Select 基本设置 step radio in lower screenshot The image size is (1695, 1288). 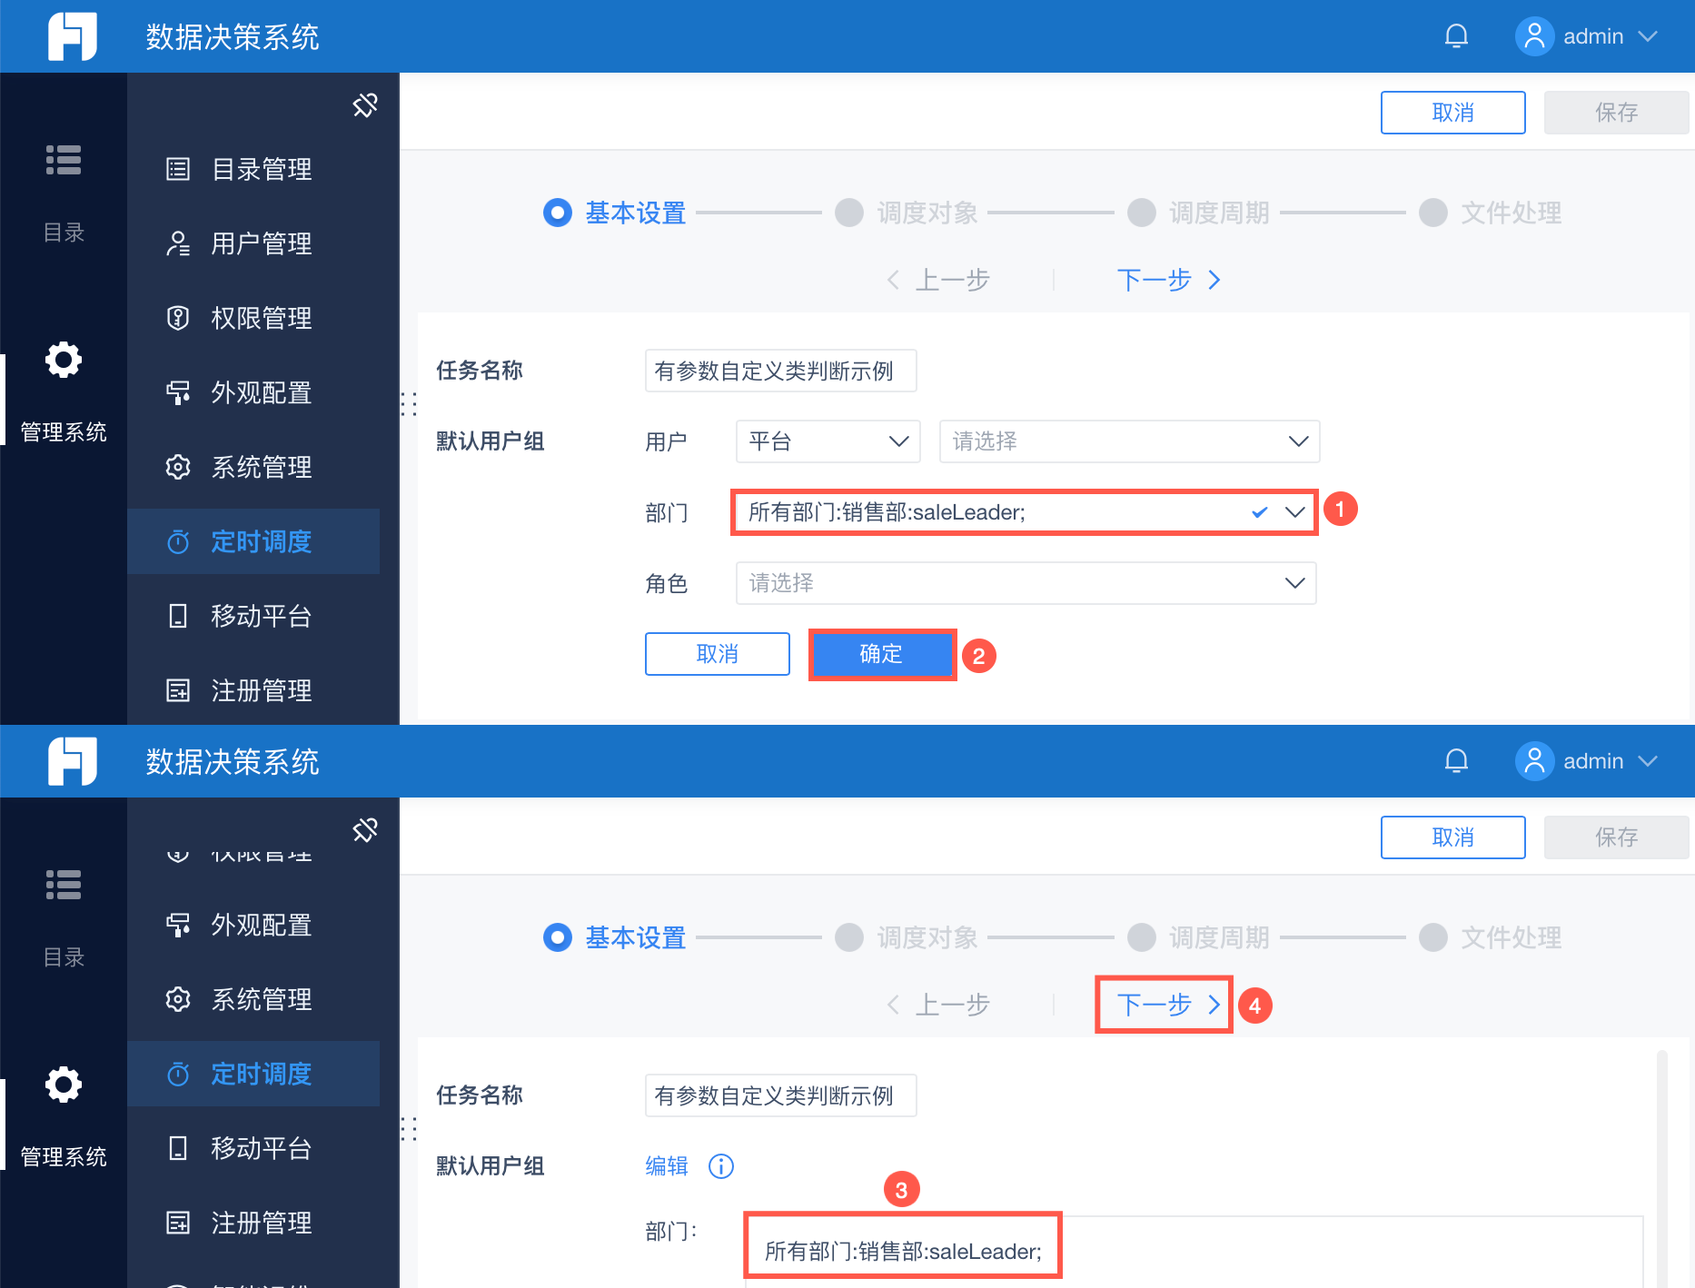[558, 937]
